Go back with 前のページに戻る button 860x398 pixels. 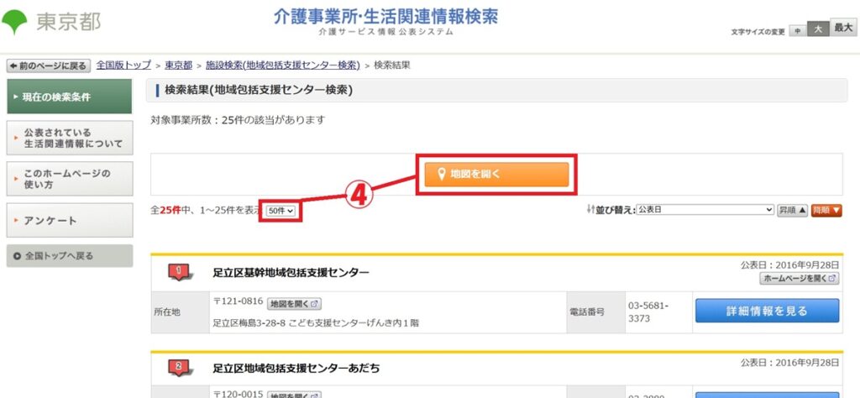(48, 65)
